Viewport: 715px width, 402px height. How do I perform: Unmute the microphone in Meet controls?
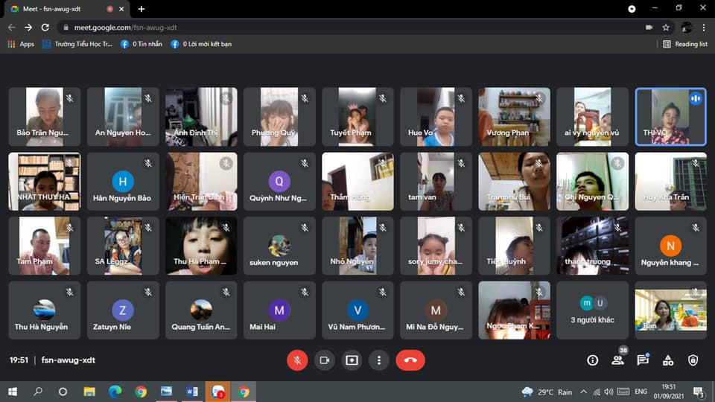point(297,360)
